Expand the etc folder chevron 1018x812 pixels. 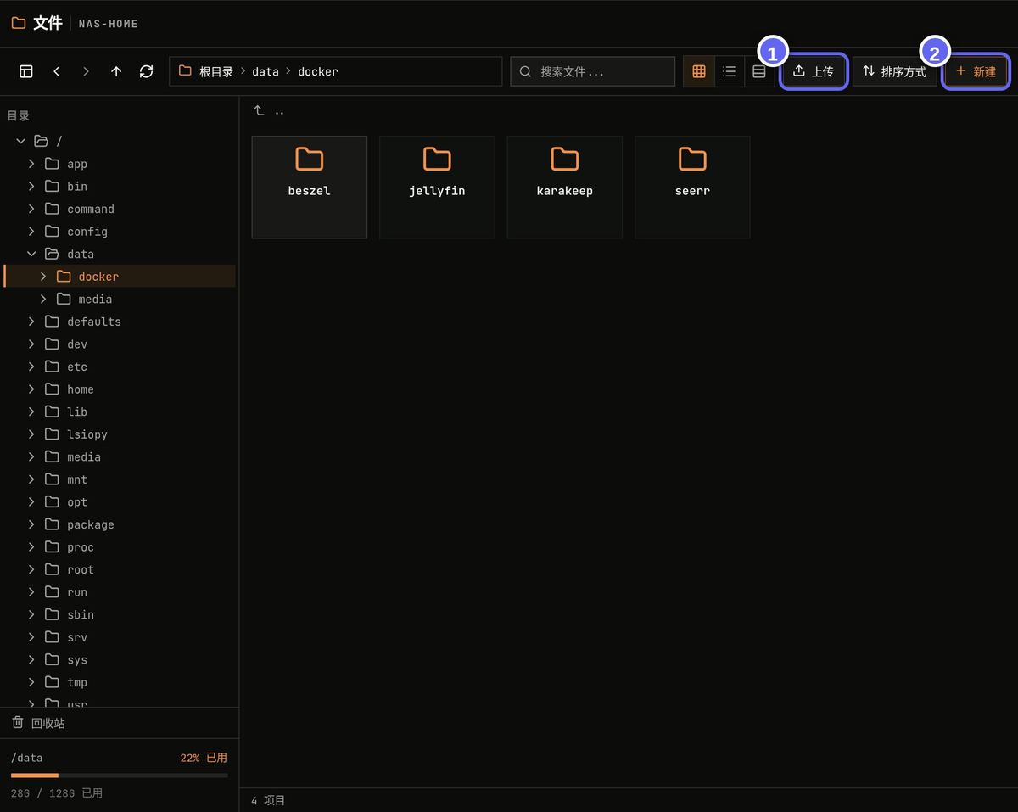pos(31,367)
